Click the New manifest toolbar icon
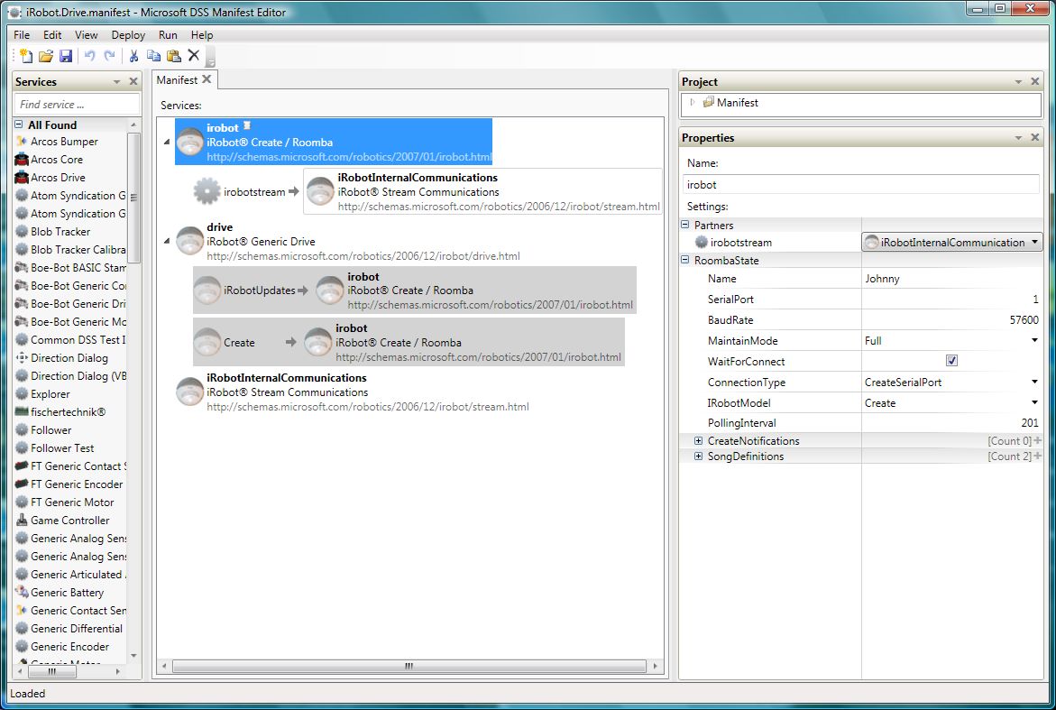Image resolution: width=1056 pixels, height=710 pixels. [x=26, y=56]
